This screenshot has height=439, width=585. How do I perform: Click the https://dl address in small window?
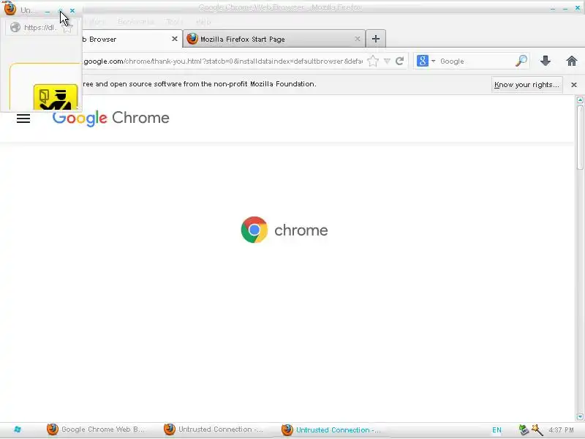coord(40,28)
